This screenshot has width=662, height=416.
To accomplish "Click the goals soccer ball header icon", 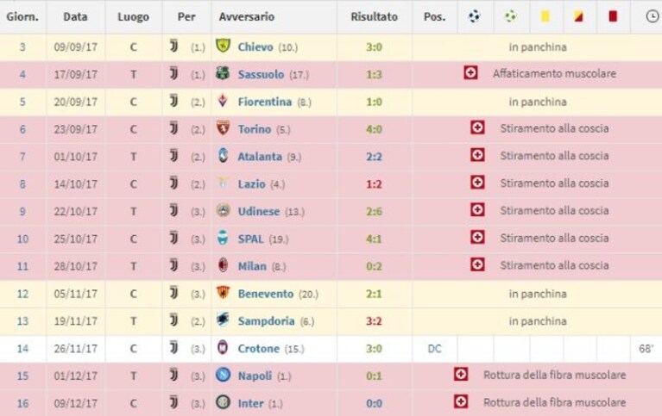I will (475, 16).
